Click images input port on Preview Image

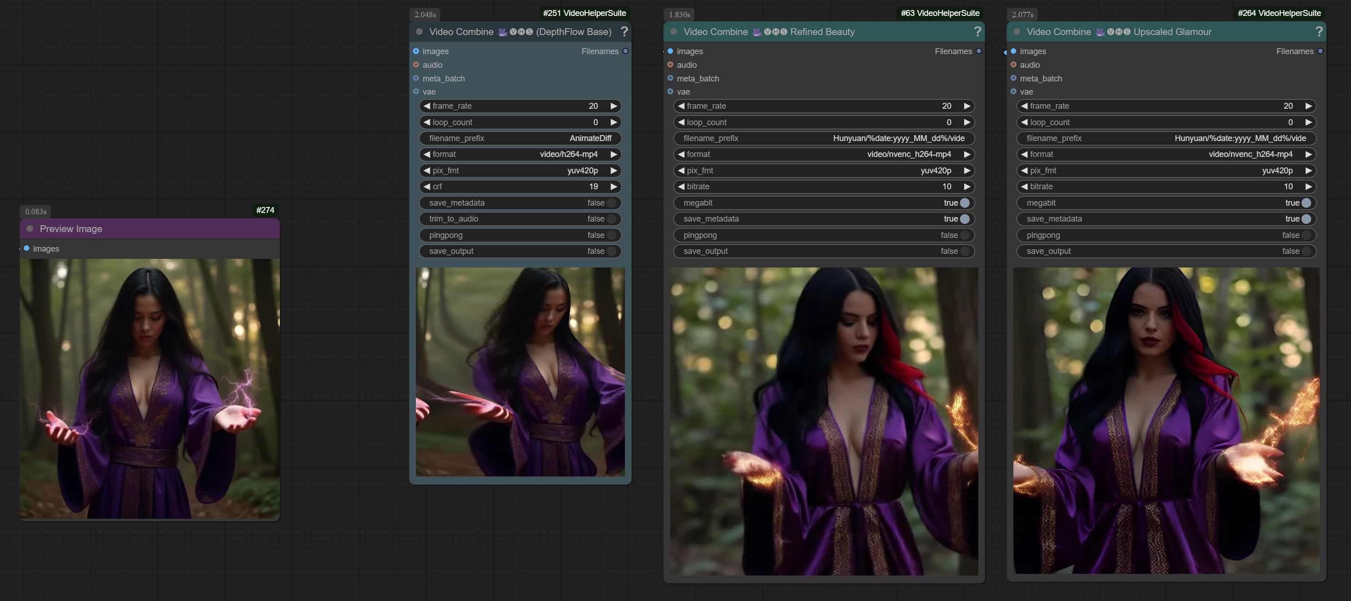coord(26,248)
